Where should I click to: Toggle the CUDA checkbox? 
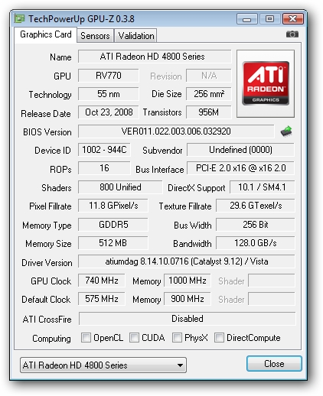click(x=134, y=338)
